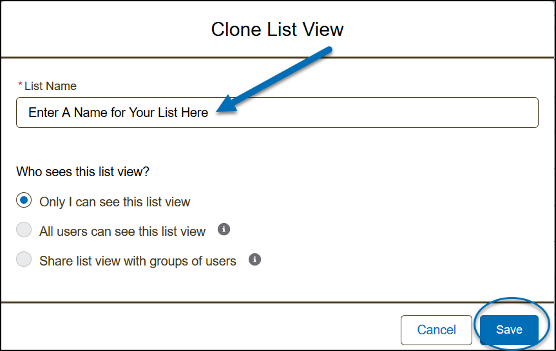Click the 'Who sees this list view?' heading

[x=82, y=172]
